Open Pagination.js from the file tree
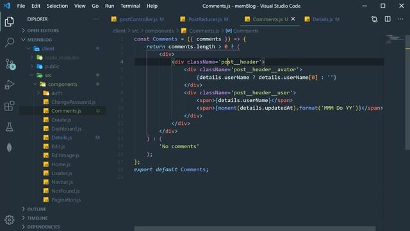The height and width of the screenshot is (231, 410). [66, 200]
